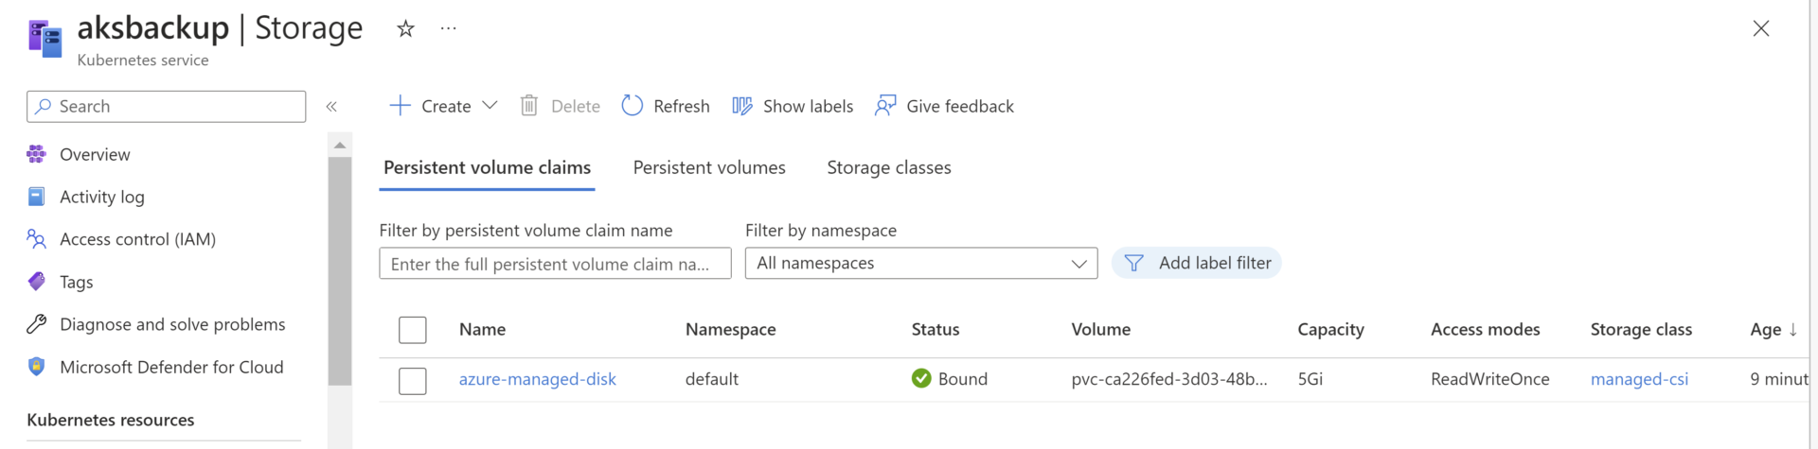1818x449 pixels.
Task: Click the Give feedback person icon
Action: pos(885,106)
